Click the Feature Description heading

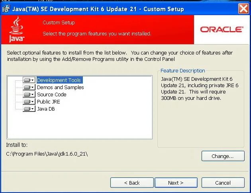[x=182, y=71]
